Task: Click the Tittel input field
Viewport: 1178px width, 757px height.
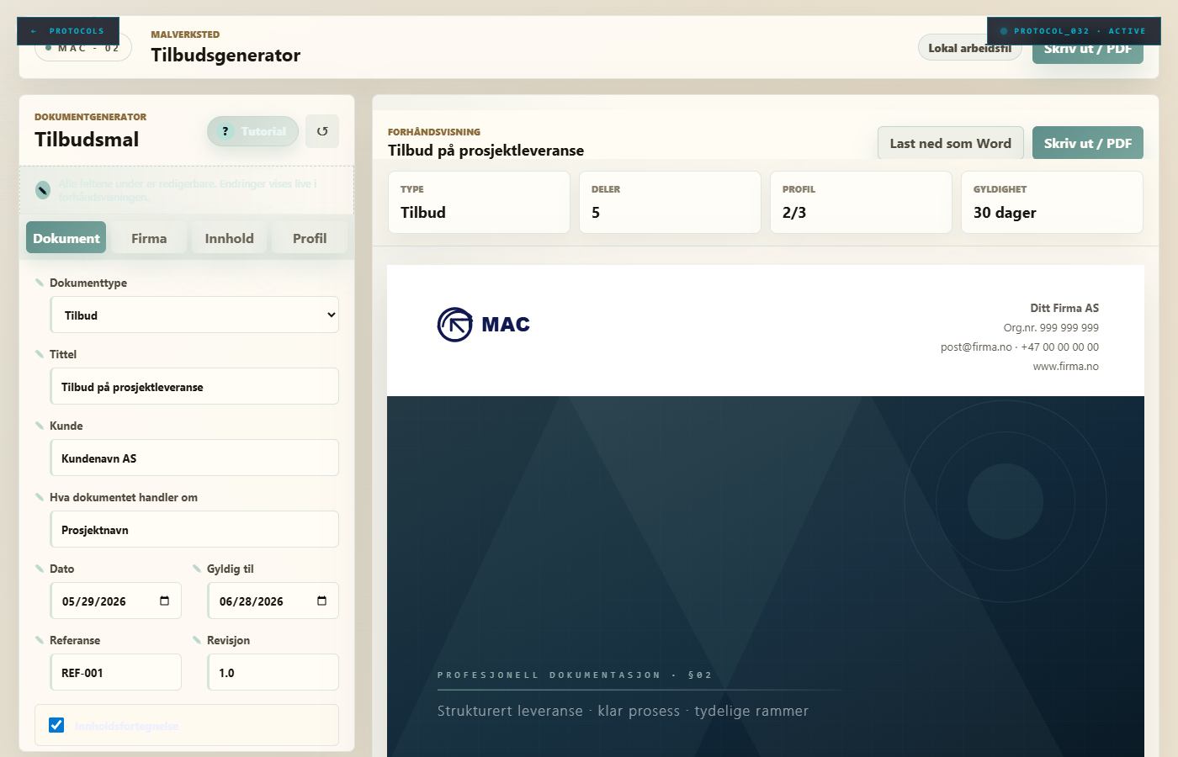Action: coord(194,386)
